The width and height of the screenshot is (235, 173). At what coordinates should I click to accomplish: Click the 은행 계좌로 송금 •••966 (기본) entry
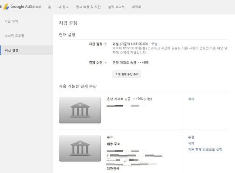coord(129,99)
